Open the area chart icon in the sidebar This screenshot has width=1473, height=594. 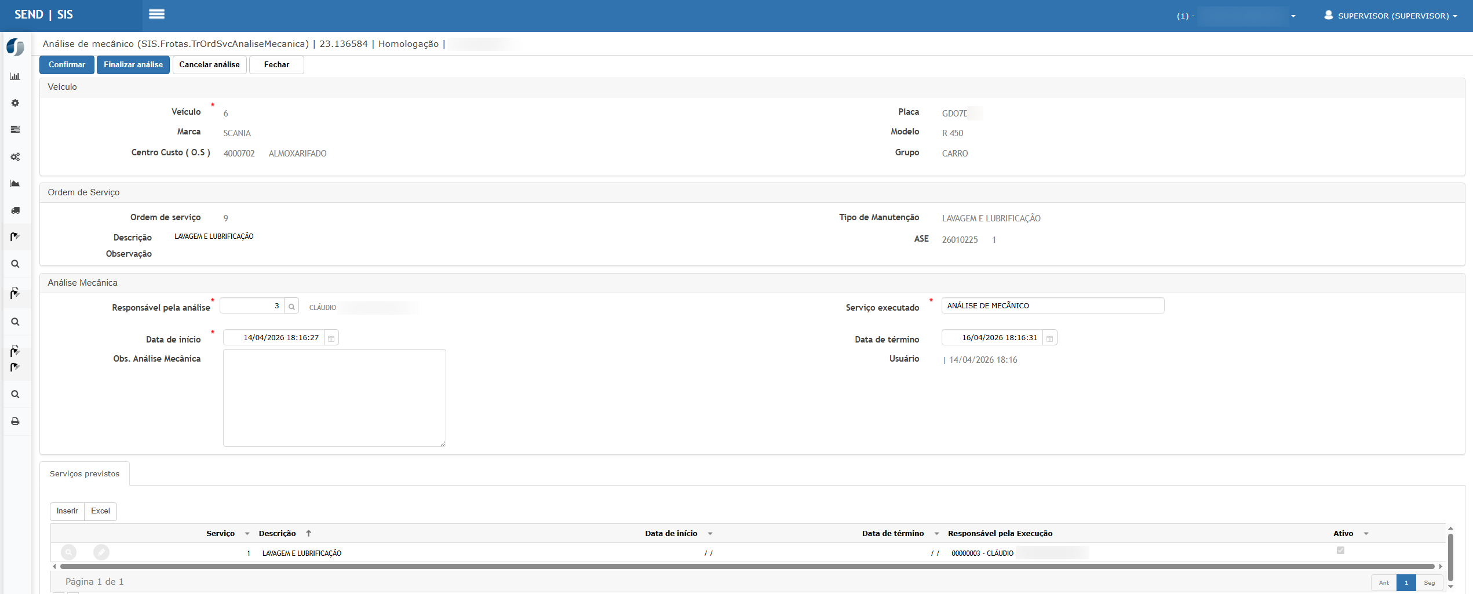(x=15, y=184)
